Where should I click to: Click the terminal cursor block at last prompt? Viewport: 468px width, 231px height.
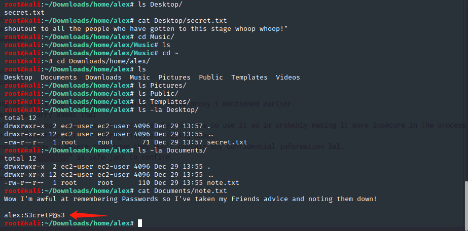(139, 223)
